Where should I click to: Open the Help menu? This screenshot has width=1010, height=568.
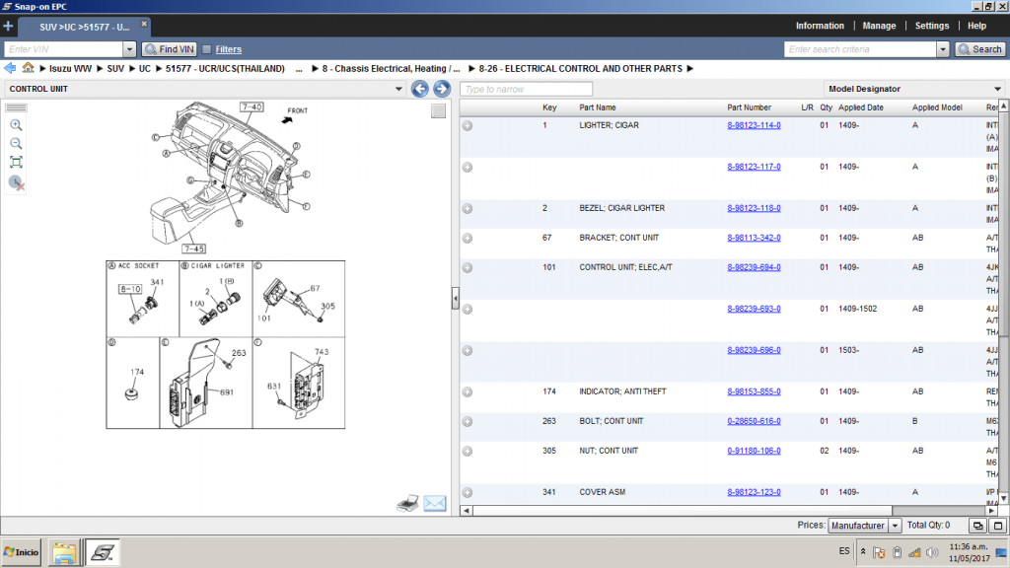click(976, 26)
